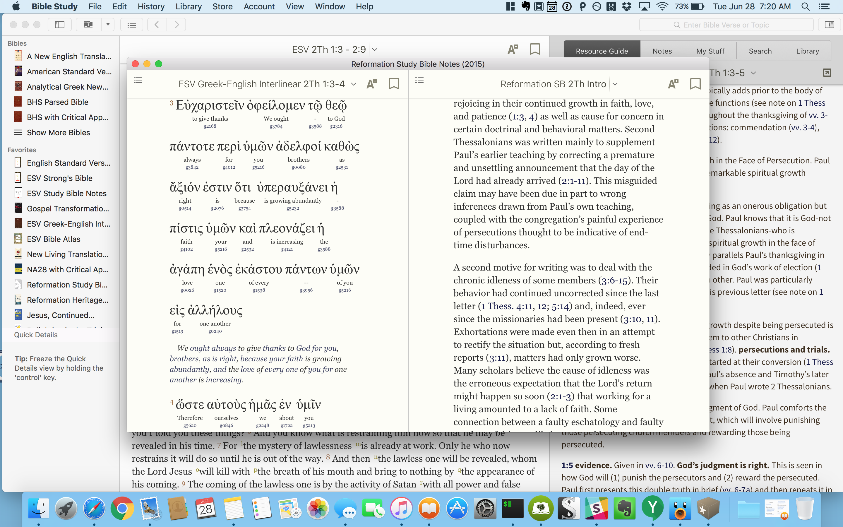This screenshot has width=843, height=527.
Task: Open the Library menu
Action: (189, 6)
